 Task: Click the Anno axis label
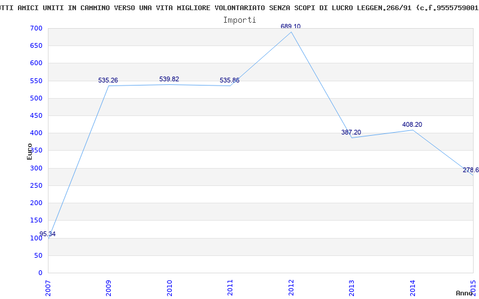pyautogui.click(x=464, y=293)
